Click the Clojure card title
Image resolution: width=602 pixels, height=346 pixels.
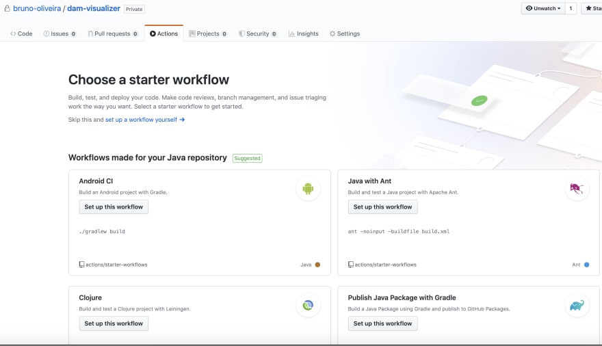(x=90, y=297)
